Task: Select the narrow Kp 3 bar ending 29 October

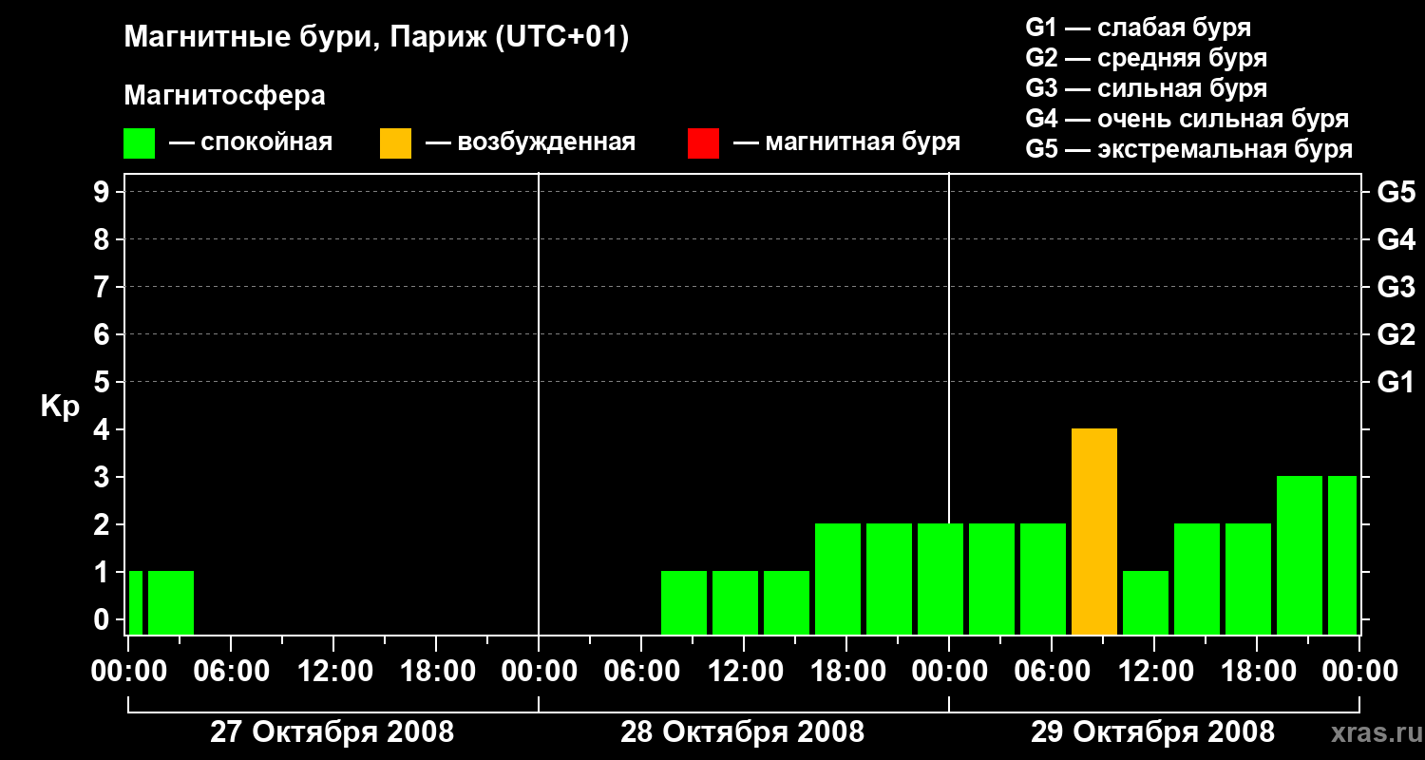Action: [x=1342, y=555]
